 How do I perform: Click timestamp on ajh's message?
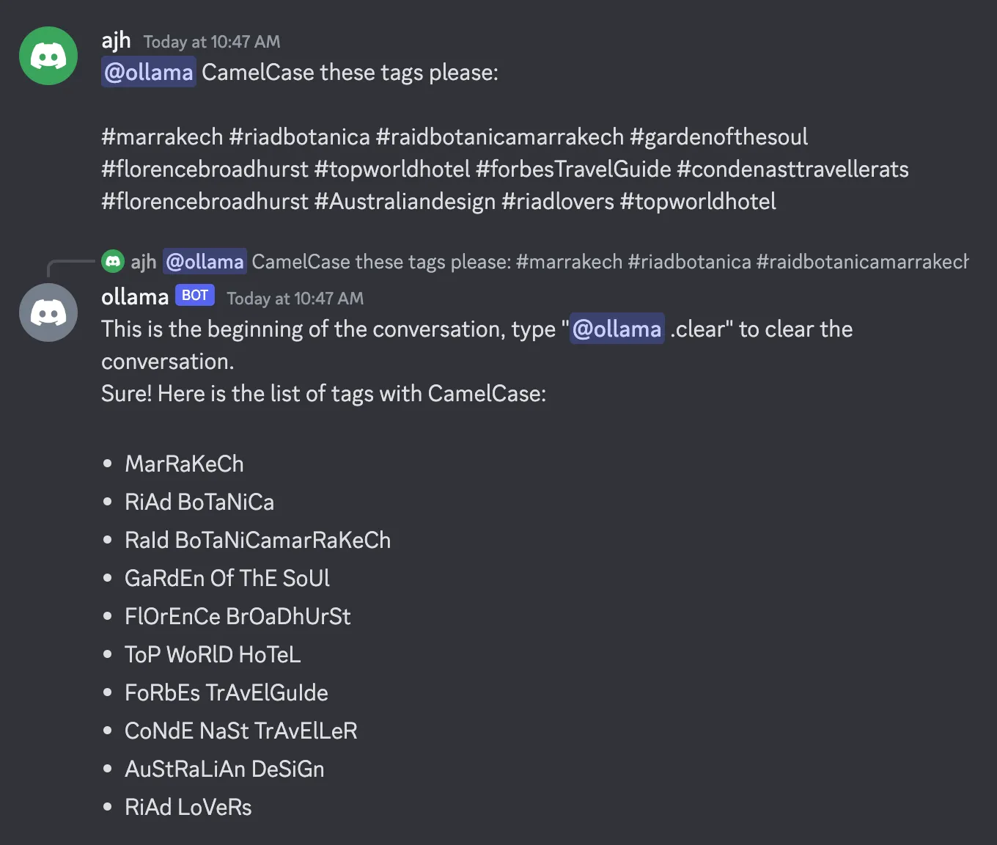pyautogui.click(x=212, y=42)
